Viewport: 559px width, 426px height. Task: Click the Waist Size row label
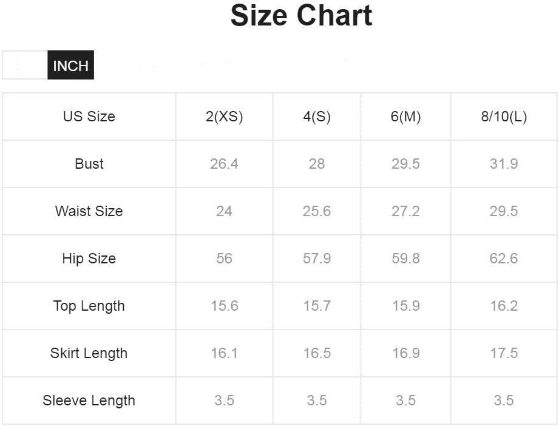[89, 211]
